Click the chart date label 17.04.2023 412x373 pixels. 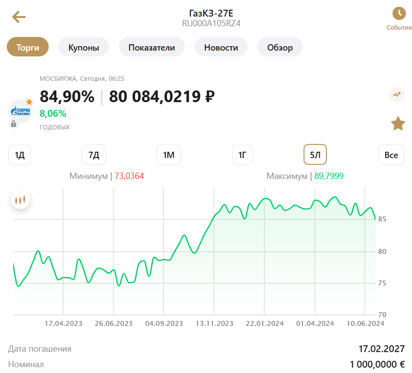(63, 323)
